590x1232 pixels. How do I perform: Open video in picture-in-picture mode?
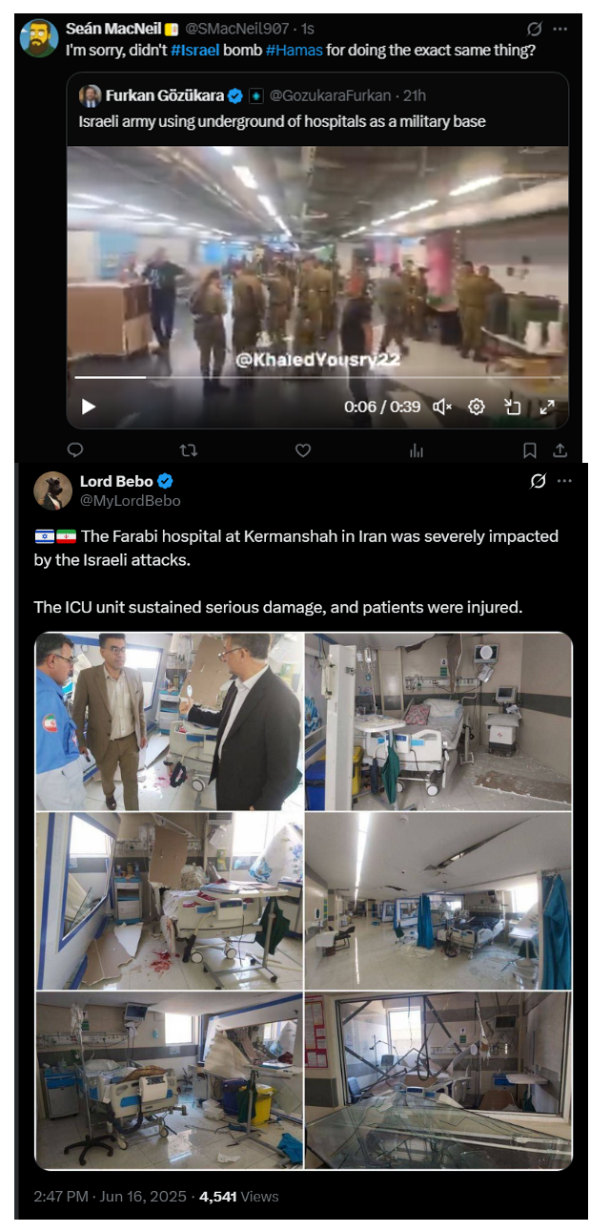pyautogui.click(x=512, y=407)
